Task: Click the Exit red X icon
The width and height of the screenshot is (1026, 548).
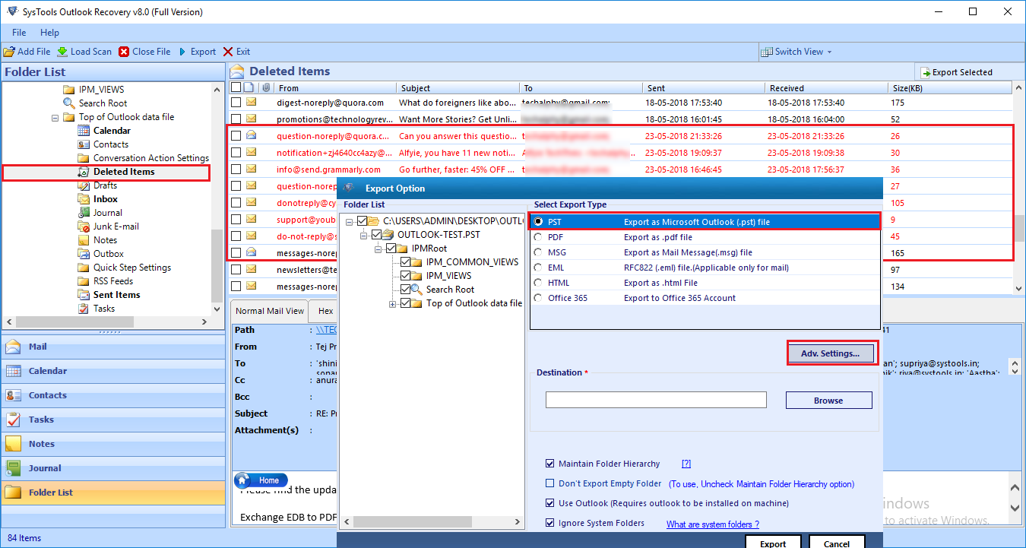Action: 228,52
